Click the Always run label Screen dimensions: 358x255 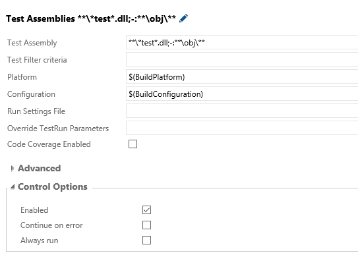[x=40, y=241]
